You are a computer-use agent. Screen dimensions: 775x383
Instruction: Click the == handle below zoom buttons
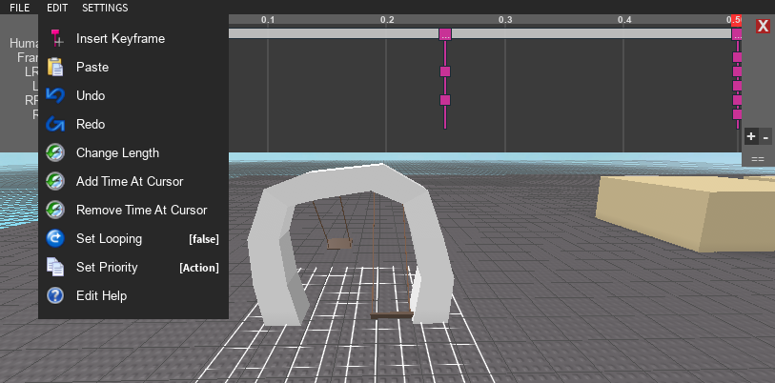(x=758, y=159)
